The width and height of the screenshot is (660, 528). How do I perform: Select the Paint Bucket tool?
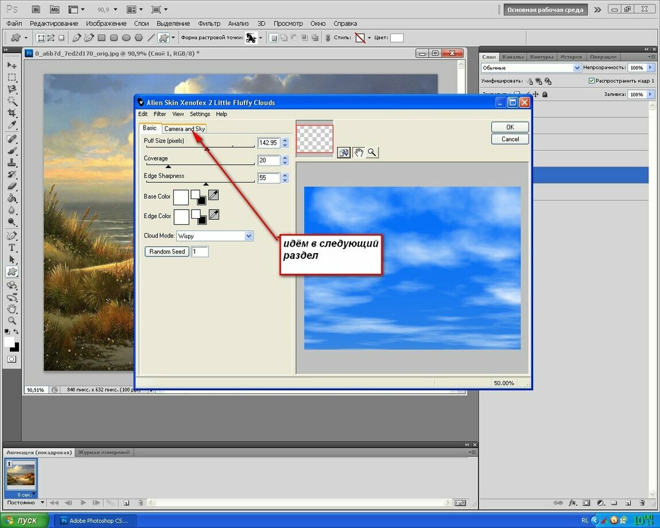[x=12, y=198]
